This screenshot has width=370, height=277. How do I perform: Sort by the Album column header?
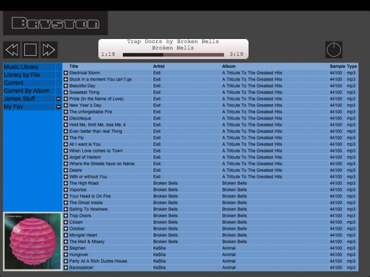click(229, 66)
